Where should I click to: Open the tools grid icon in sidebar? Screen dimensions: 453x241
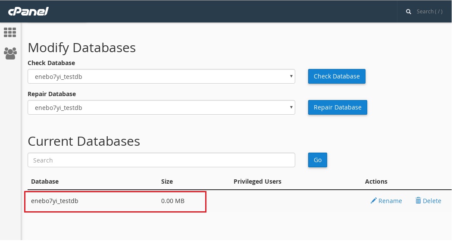tap(10, 32)
